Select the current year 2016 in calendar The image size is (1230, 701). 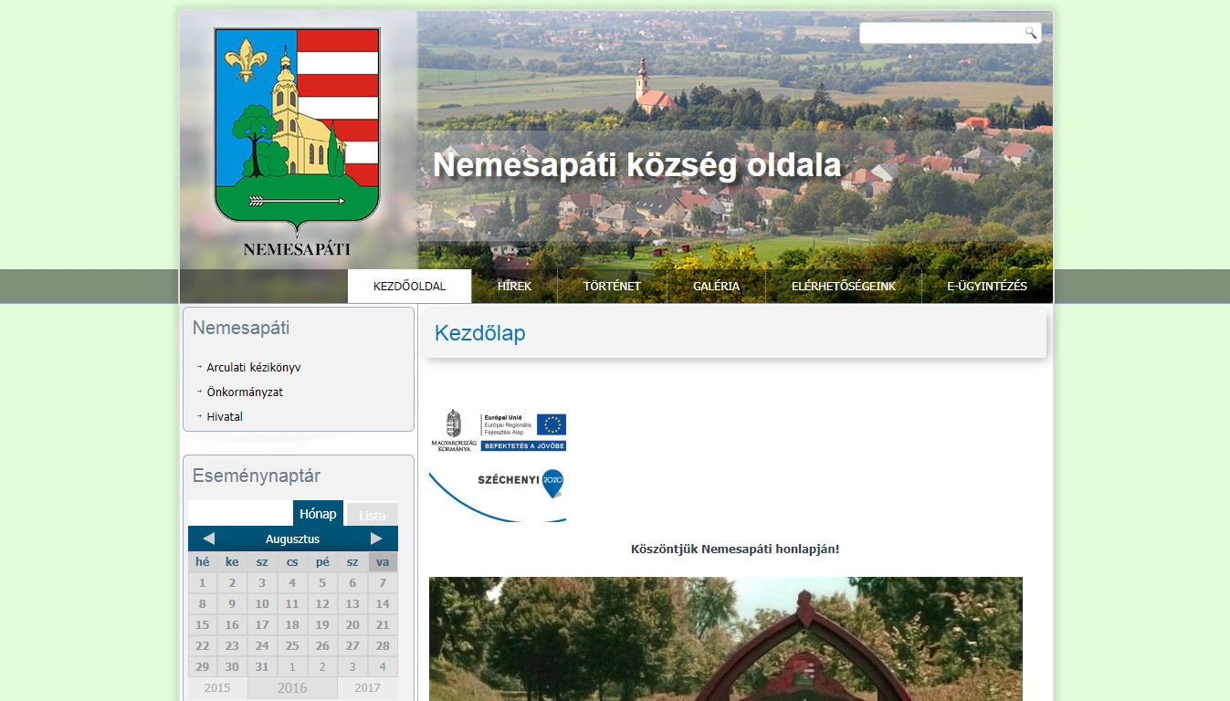click(x=292, y=688)
